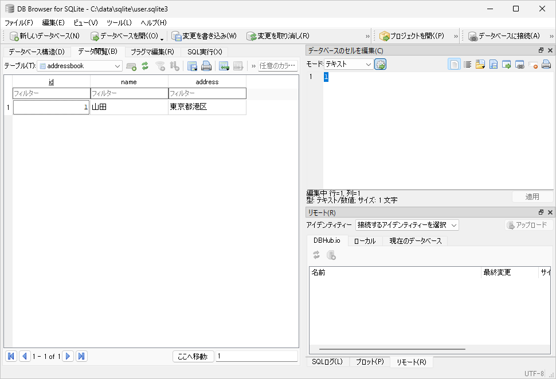Screen dimensions: 556x379
Task: Click the name column filter field
Action: (x=129, y=93)
